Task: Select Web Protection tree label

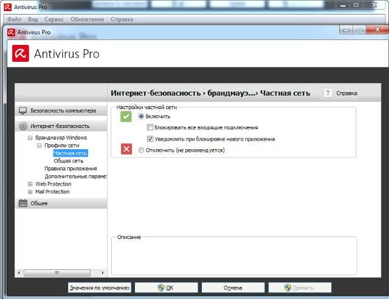Action: click(53, 184)
